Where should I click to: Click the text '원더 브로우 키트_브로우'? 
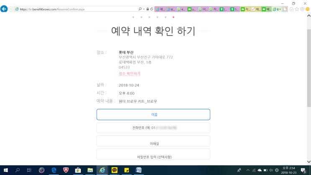pos(138,101)
